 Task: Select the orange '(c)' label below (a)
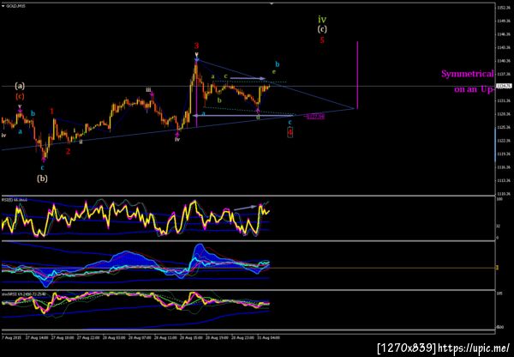pyautogui.click(x=20, y=97)
